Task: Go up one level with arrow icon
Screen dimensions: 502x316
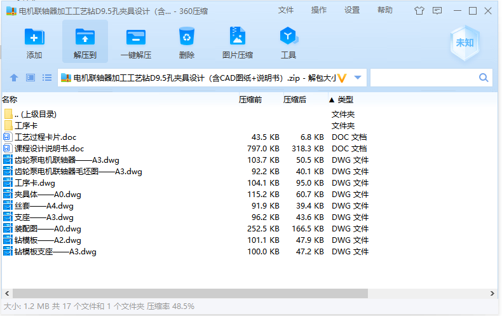Action: pos(14,78)
